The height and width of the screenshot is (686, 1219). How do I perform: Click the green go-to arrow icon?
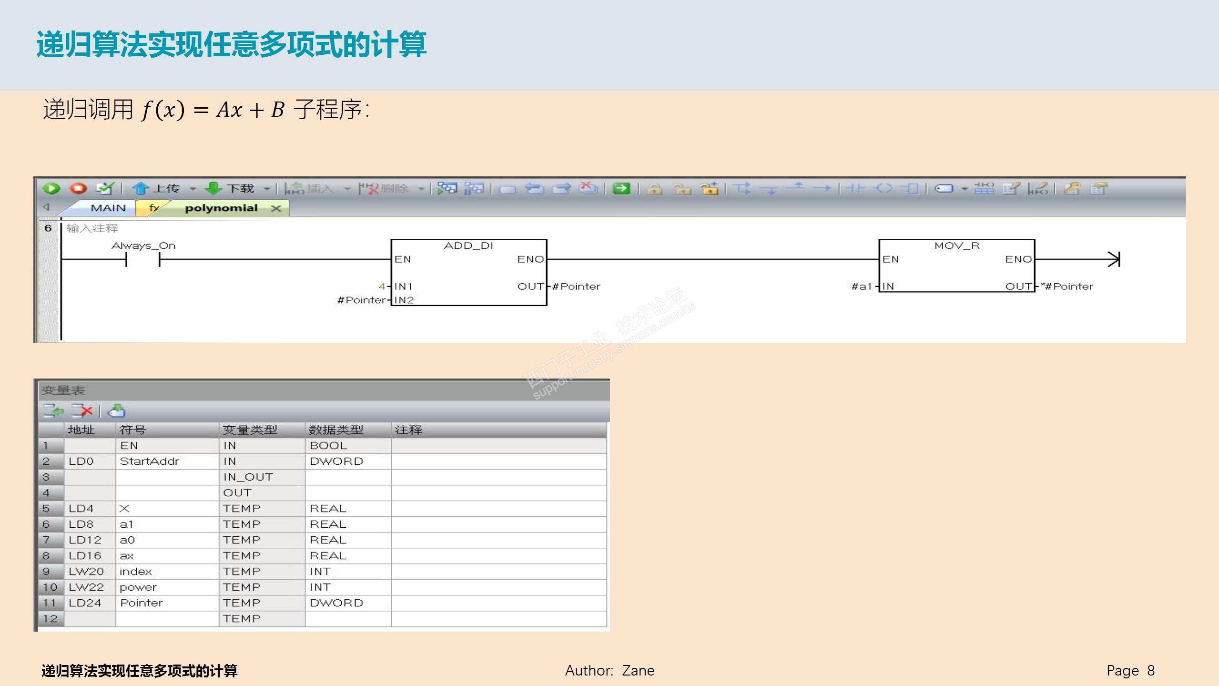click(x=621, y=188)
